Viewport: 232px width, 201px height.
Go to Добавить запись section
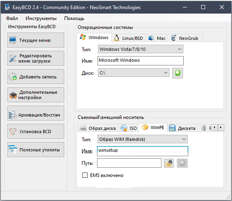click(36, 76)
